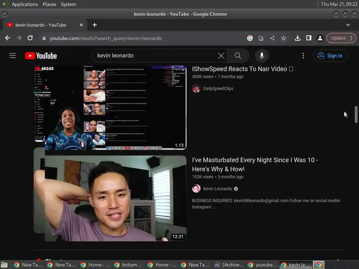Image resolution: width=359 pixels, height=269 pixels.
Task: Click the clock Thu Mar 21
Action: [x=339, y=4]
